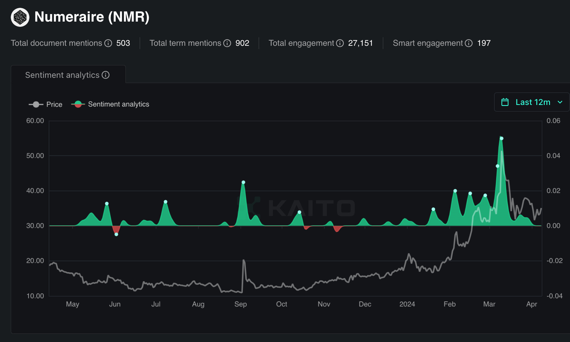
Task: Click the sentiment peak marker in early February
Action: (x=455, y=191)
